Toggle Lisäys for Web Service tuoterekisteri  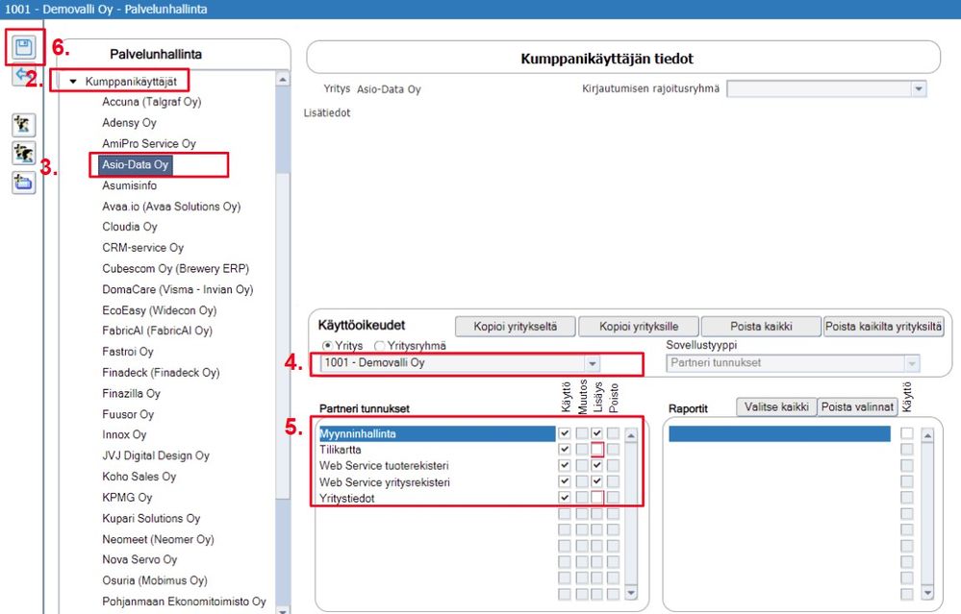click(597, 465)
